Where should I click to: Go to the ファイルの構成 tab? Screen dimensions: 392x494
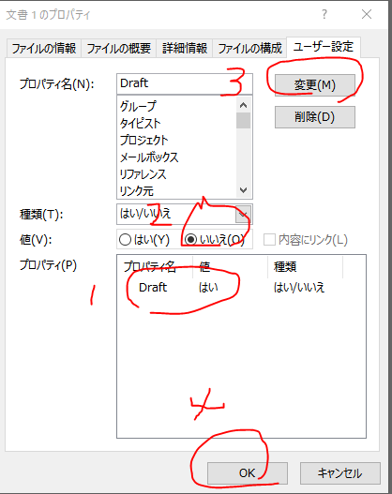(x=249, y=48)
